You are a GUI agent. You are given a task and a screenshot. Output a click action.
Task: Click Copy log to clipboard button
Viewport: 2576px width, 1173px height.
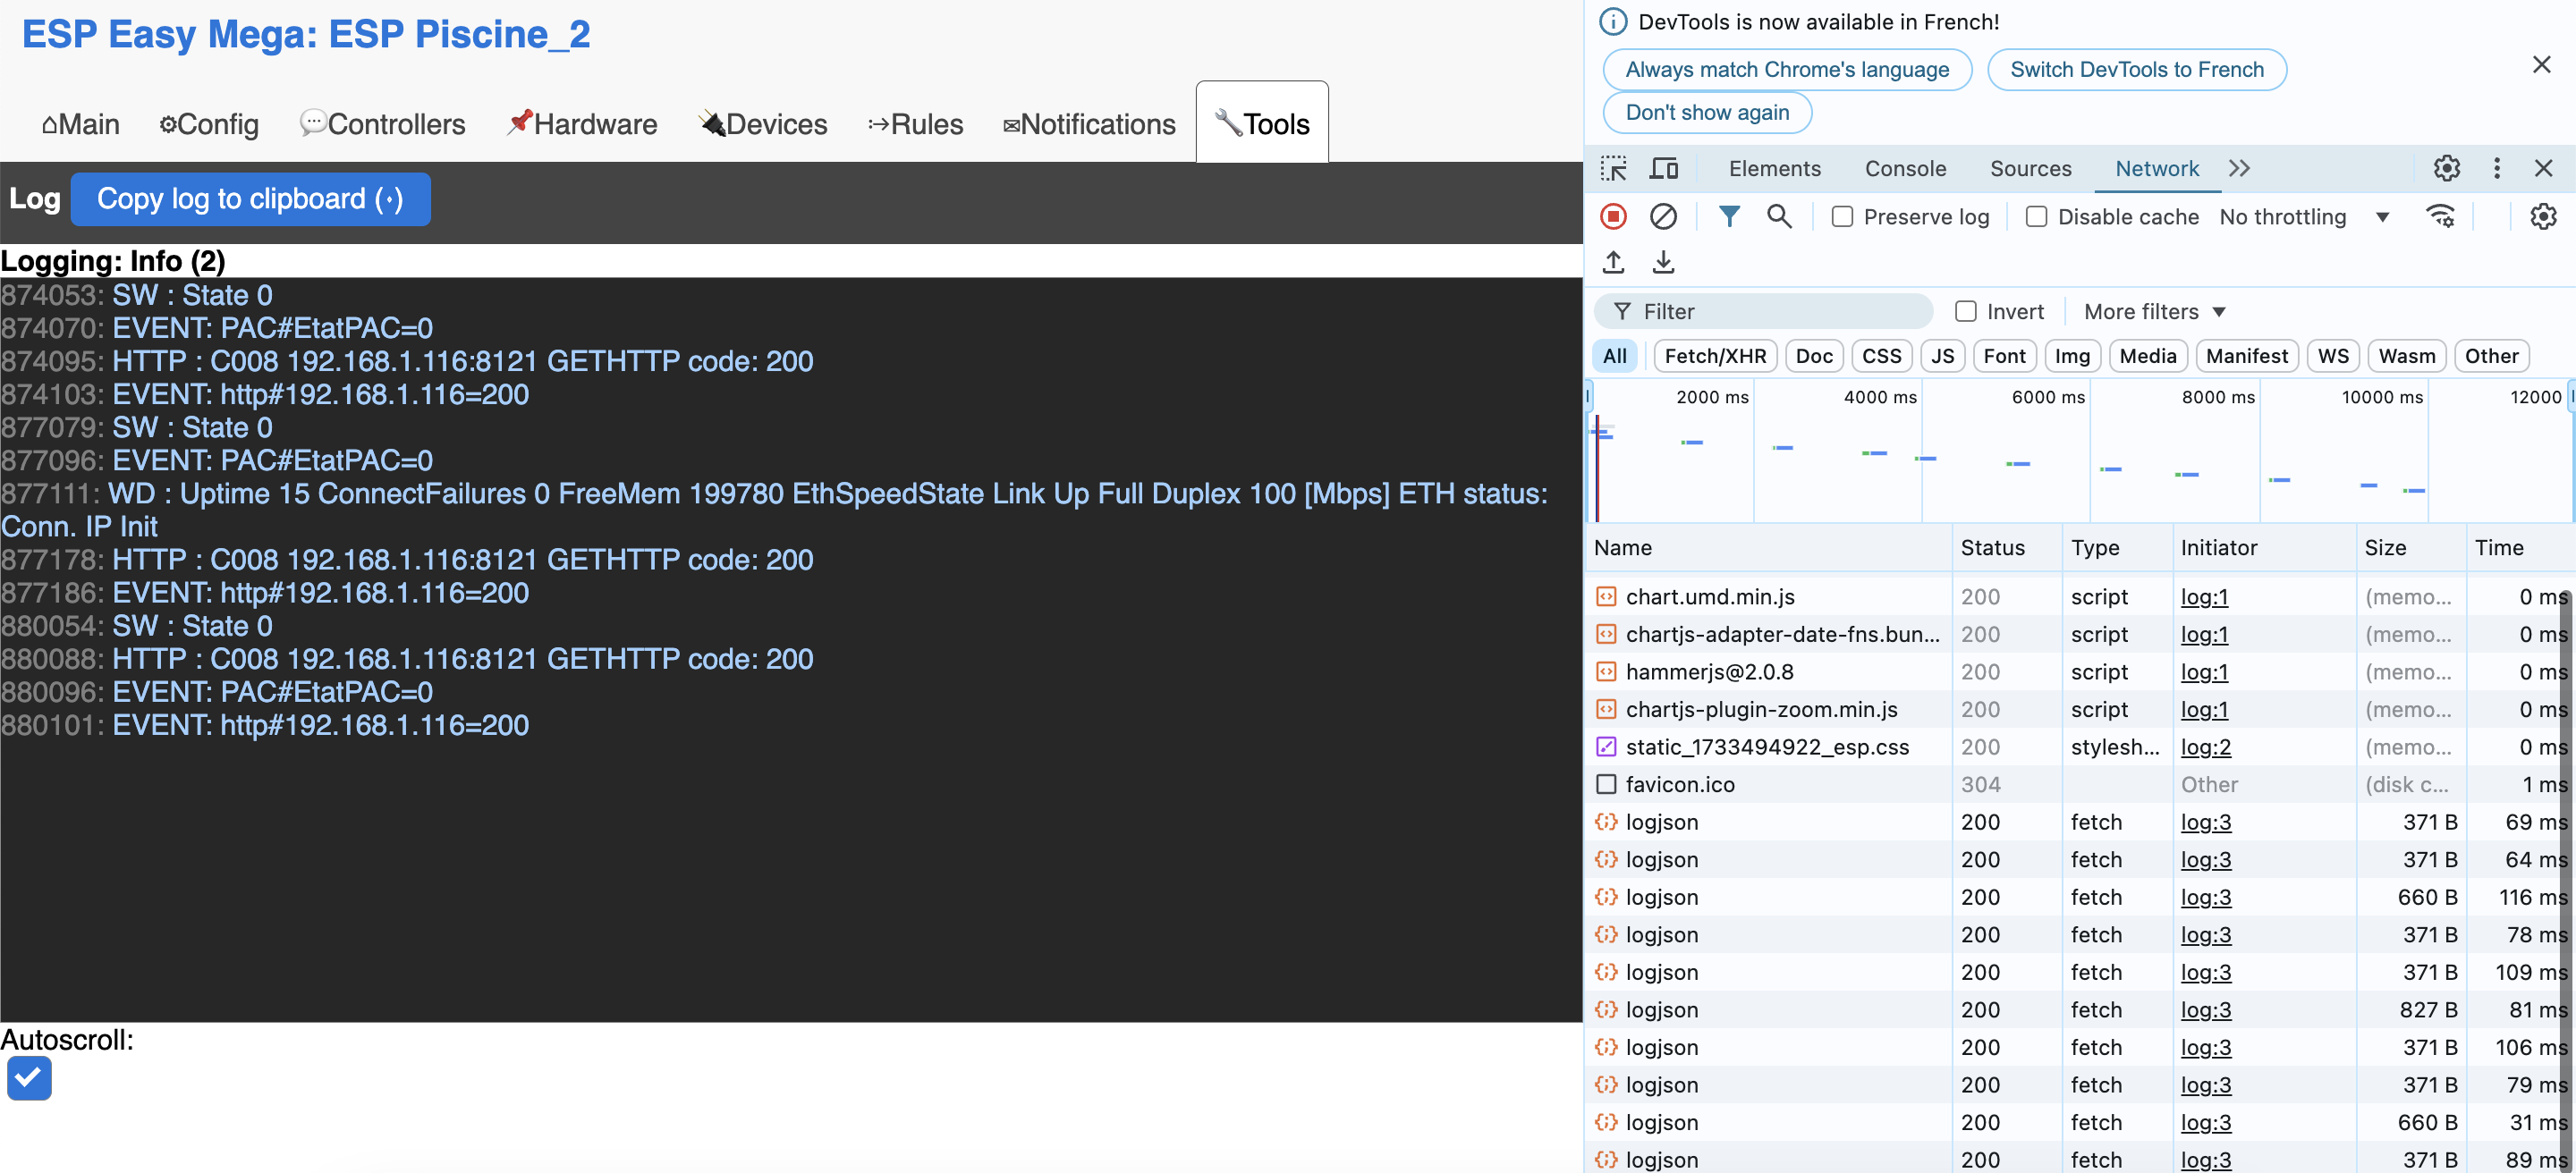tap(250, 198)
